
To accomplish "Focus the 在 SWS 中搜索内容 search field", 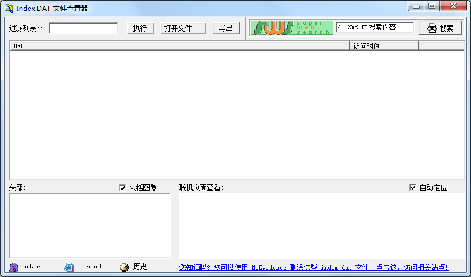I will (x=375, y=28).
